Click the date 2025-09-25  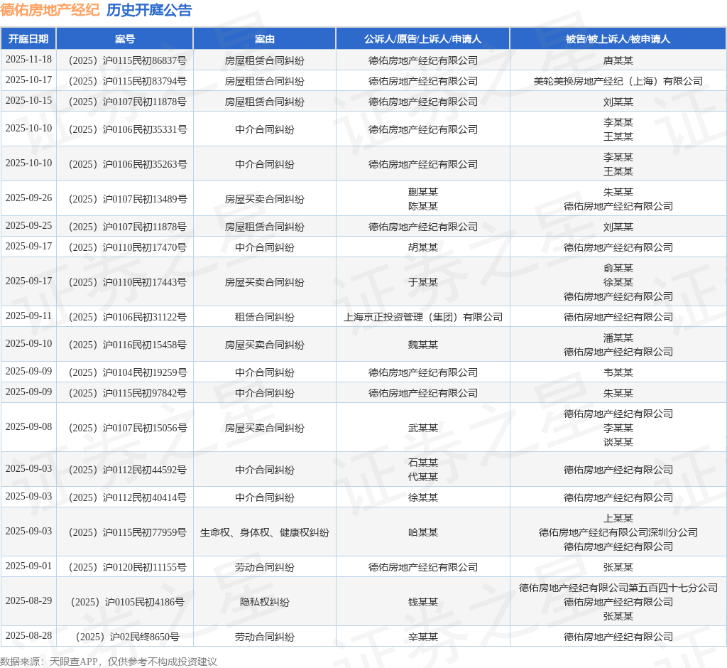[x=28, y=226]
